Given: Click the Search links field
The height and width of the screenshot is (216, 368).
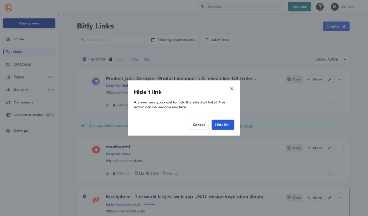Looking at the screenshot, I should tap(111, 40).
